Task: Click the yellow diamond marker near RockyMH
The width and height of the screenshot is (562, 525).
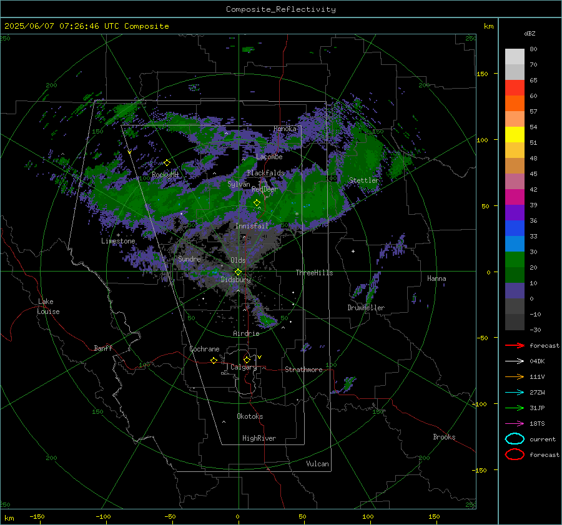Action: pyautogui.click(x=167, y=163)
